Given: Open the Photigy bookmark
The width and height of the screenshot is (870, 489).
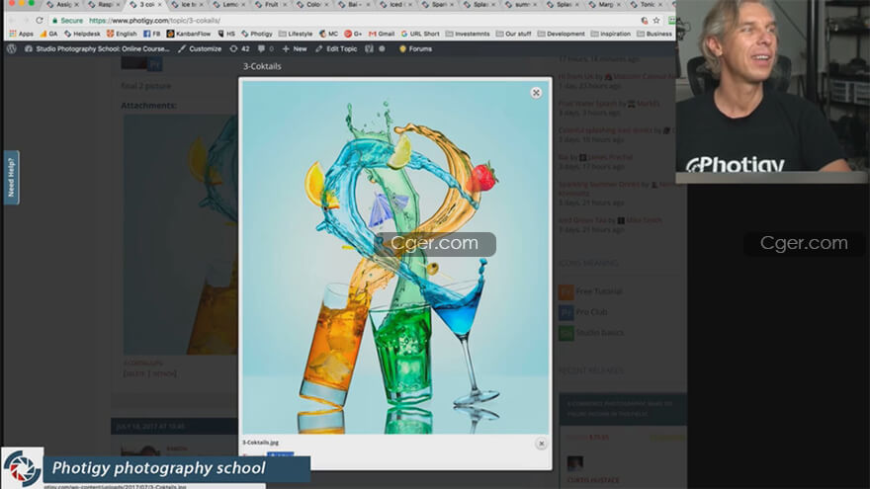Looking at the screenshot, I should [256, 34].
